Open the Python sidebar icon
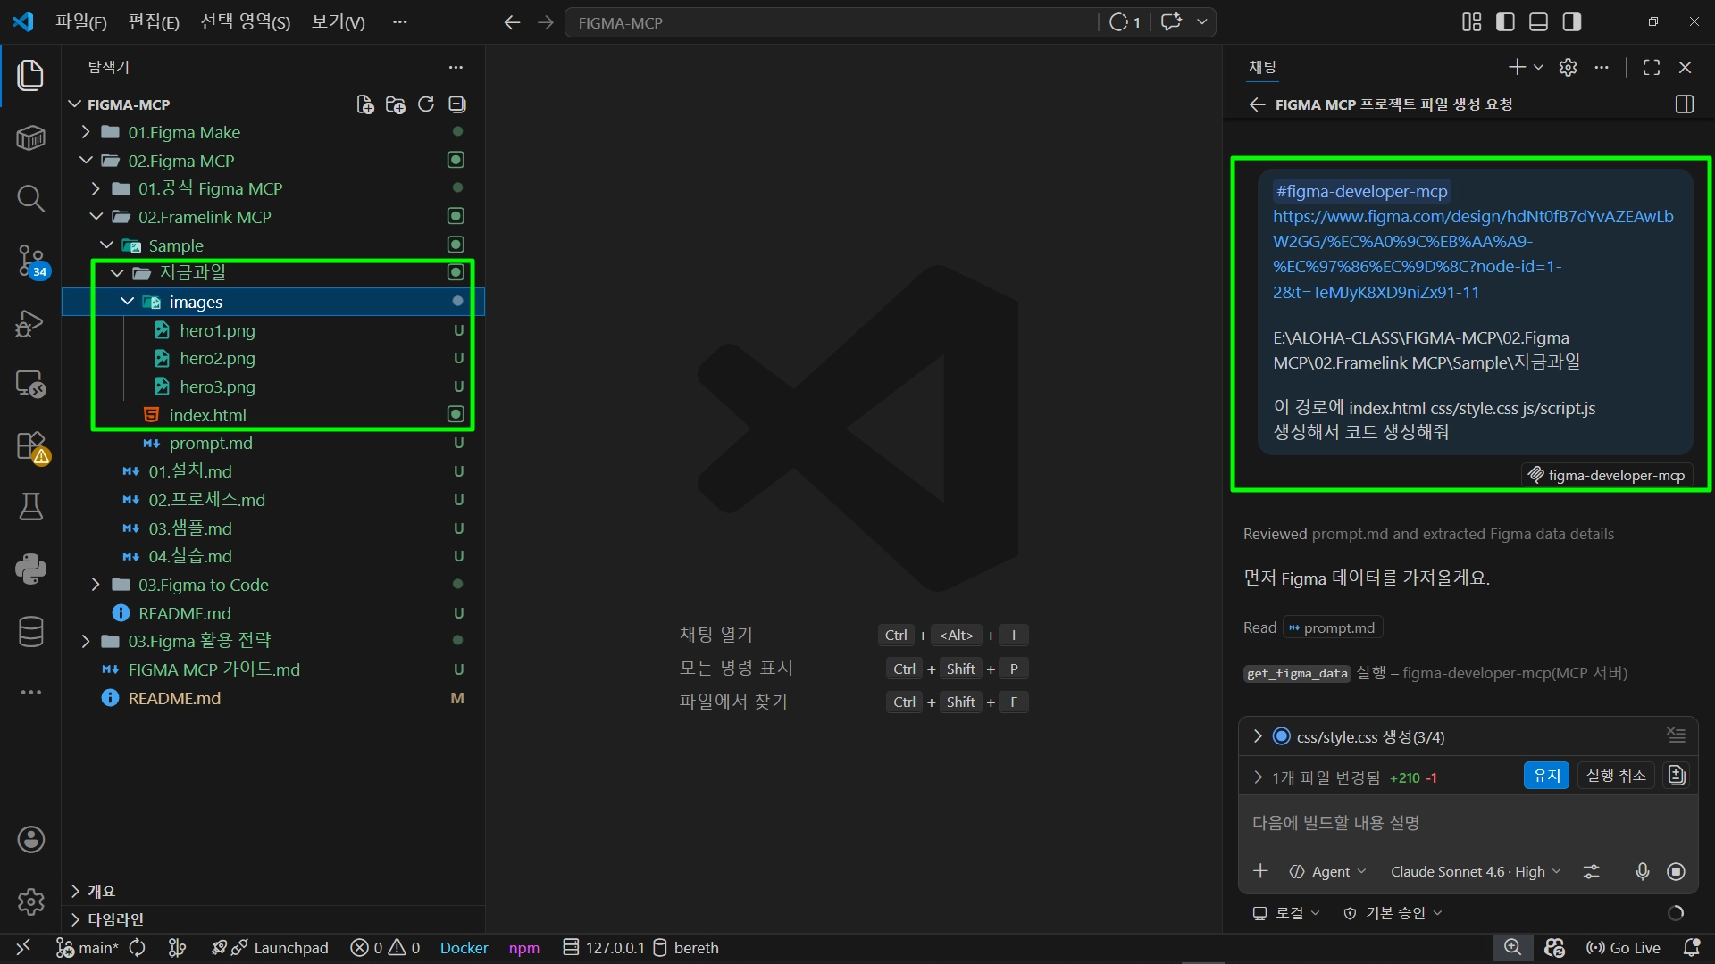The image size is (1715, 964). click(x=30, y=569)
